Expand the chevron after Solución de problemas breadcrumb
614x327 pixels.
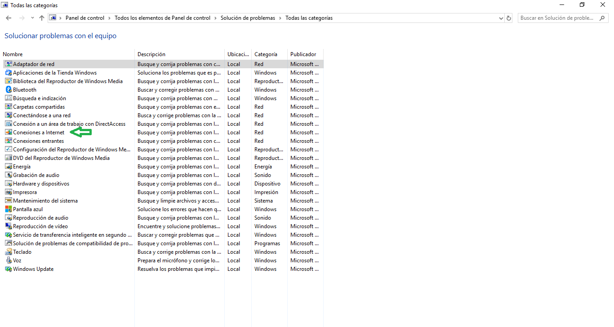280,18
